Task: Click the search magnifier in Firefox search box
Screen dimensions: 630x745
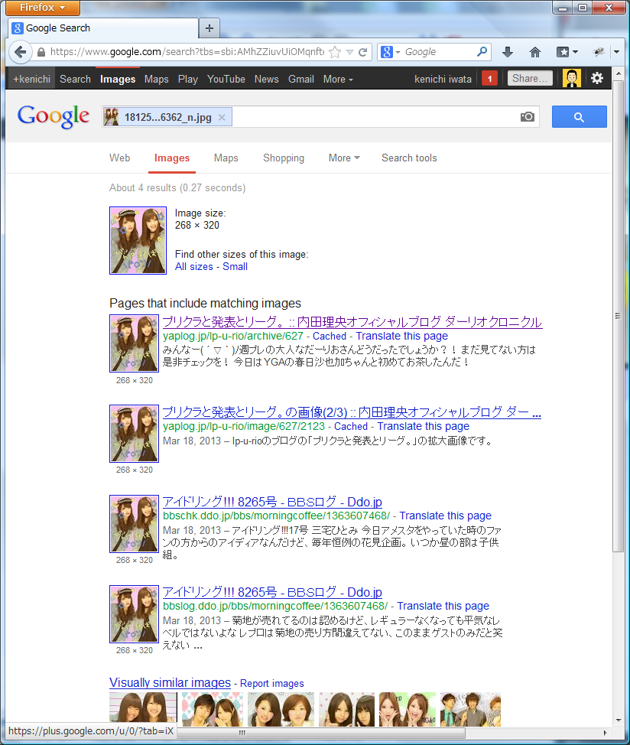Action: [x=482, y=51]
